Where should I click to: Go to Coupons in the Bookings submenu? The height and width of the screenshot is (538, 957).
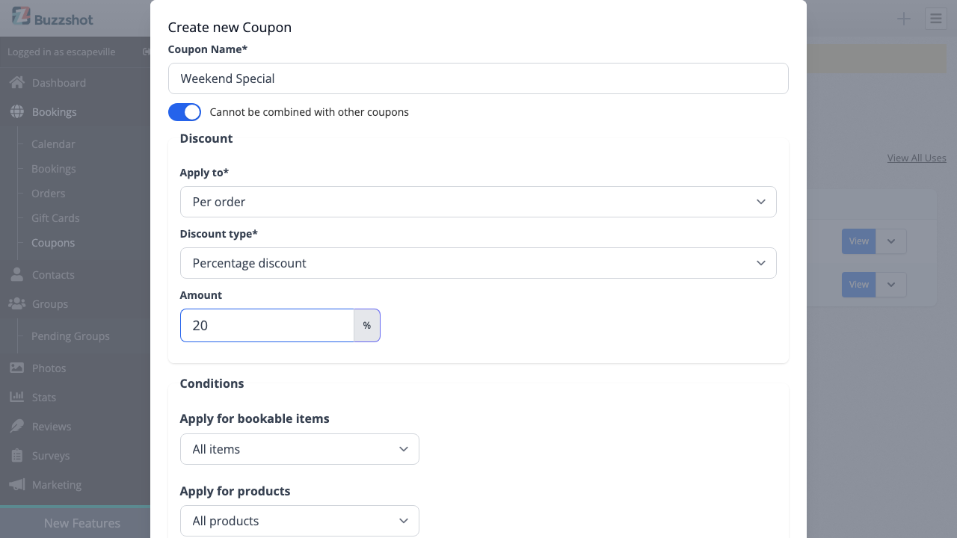53,242
